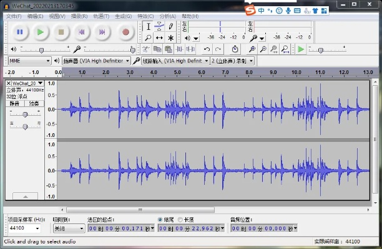
Task: Select the 结尾 (End) radio button
Action: (160, 220)
